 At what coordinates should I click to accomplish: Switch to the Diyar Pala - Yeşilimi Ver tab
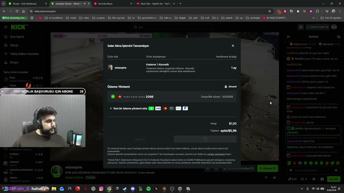pyautogui.click(x=156, y=4)
